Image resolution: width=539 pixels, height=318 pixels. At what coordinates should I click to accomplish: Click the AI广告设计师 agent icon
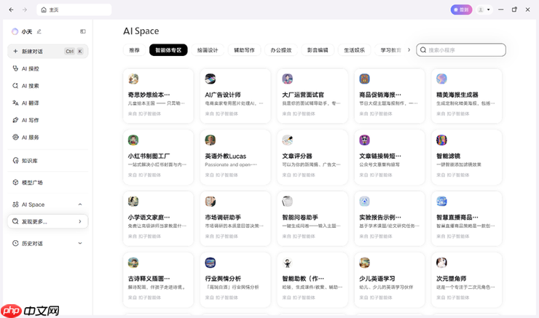211,79
